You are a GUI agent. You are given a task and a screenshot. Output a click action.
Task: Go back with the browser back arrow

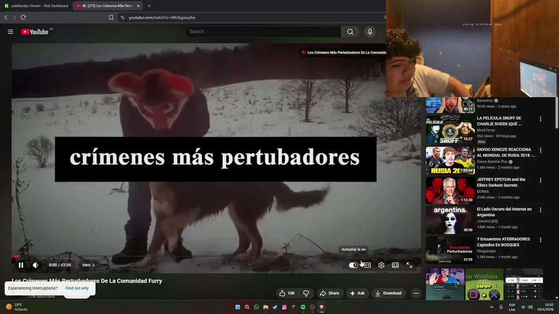pos(6,17)
